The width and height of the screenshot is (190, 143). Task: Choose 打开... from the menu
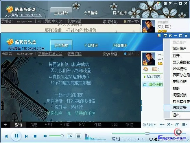pos(177,56)
